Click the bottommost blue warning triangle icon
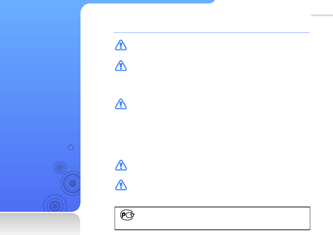This screenshot has width=333, height=235. [121, 185]
